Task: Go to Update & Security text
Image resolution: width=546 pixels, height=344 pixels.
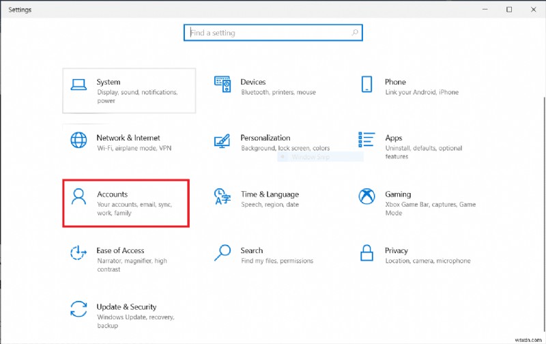Action: pyautogui.click(x=126, y=307)
